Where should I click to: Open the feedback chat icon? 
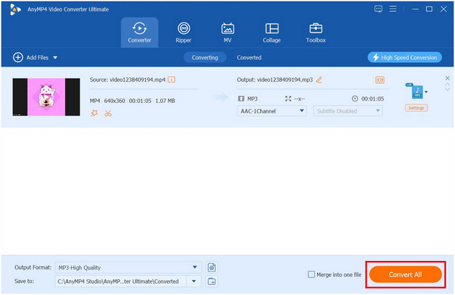pos(378,9)
